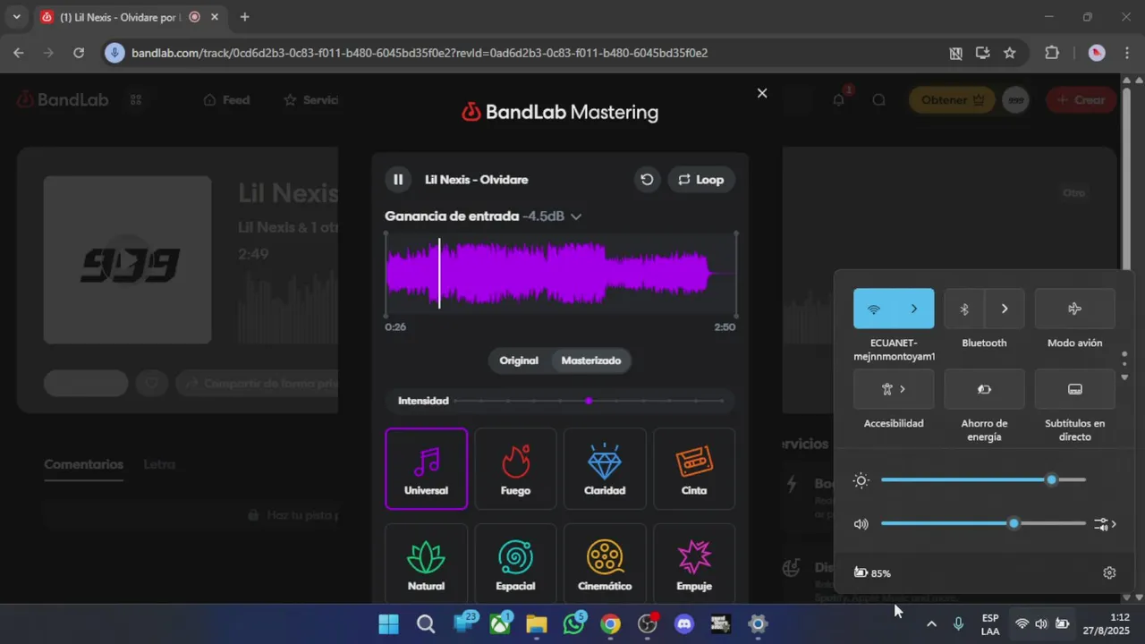The width and height of the screenshot is (1145, 644).
Task: Open WhatsApp from the taskbar
Action: [x=574, y=624]
